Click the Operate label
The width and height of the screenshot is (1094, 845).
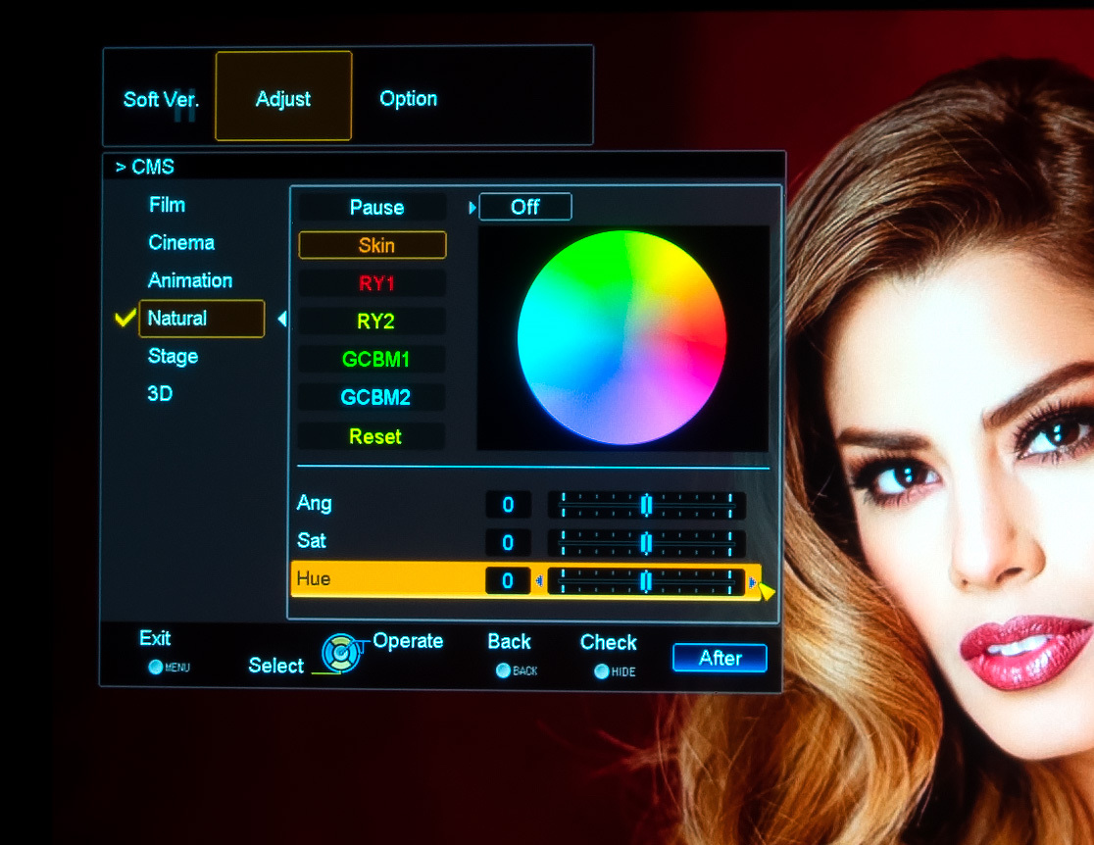click(x=408, y=640)
